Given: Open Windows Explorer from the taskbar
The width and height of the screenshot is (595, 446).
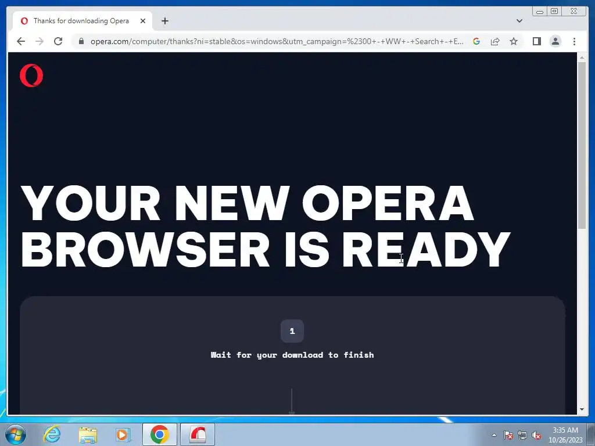Looking at the screenshot, I should point(88,434).
